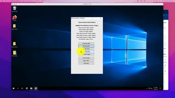Viewport: 175px width, 98px height.
Task: Click the Mac menu bar date and time
Action: tap(168, 1)
